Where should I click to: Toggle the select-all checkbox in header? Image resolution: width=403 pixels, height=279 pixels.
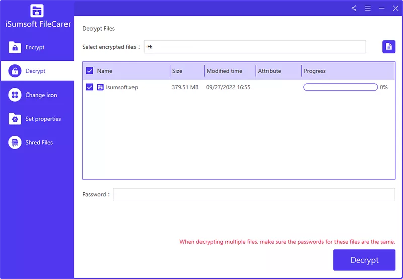[x=90, y=71]
